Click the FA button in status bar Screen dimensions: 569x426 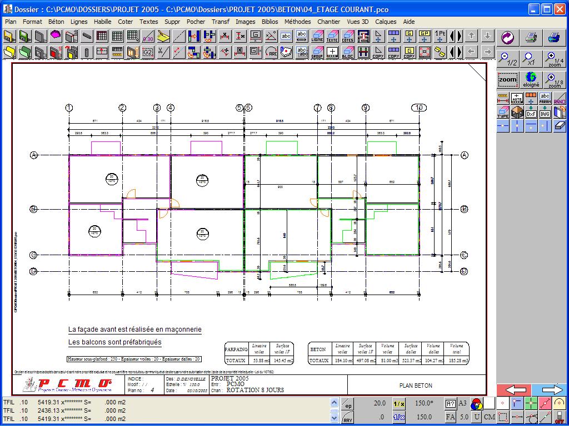point(450,417)
